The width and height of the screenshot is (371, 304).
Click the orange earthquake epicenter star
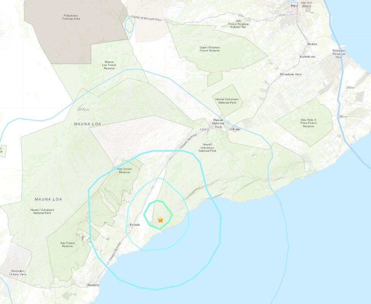160,220
